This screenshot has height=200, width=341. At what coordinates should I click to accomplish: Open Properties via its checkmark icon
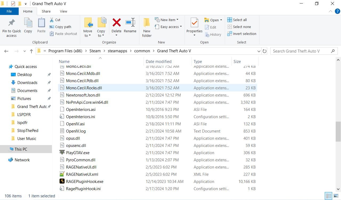[x=194, y=22]
